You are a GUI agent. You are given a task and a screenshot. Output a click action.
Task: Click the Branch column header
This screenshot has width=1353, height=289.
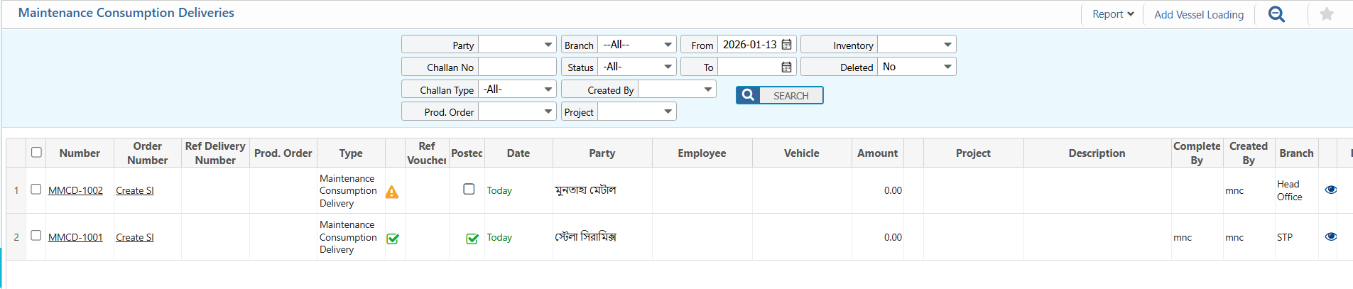pyautogui.click(x=1296, y=153)
